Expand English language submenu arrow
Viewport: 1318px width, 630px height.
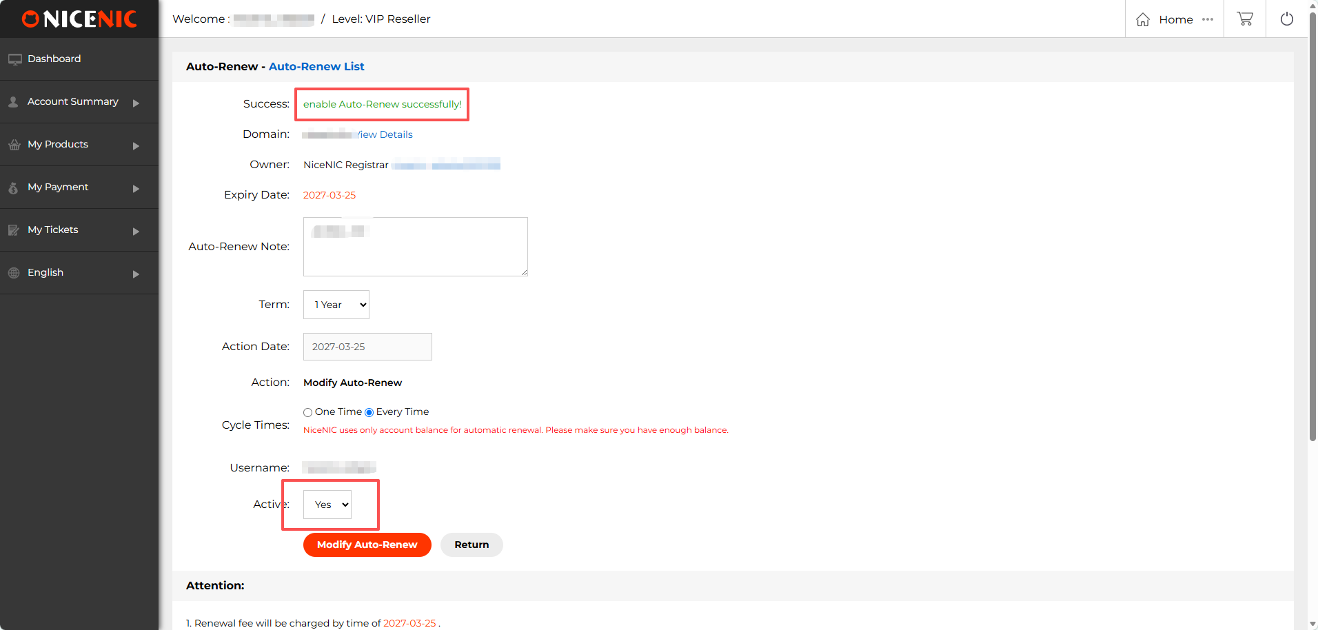(x=136, y=274)
